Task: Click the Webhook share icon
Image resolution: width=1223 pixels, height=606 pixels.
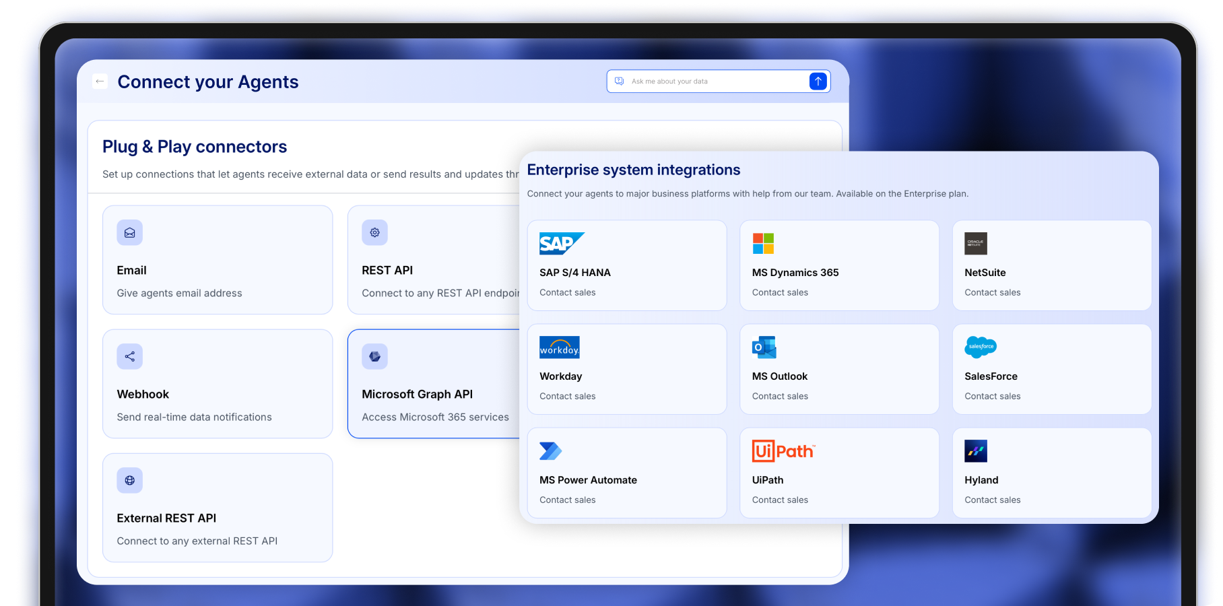Action: click(129, 357)
